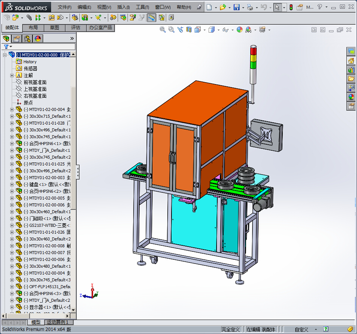Click the Move Component icon

click(60, 17)
